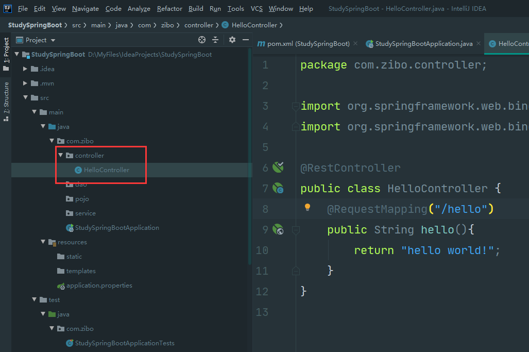Viewport: 529px width, 352px height.
Task: Click the zibo breadcrumb item
Action: 167,25
